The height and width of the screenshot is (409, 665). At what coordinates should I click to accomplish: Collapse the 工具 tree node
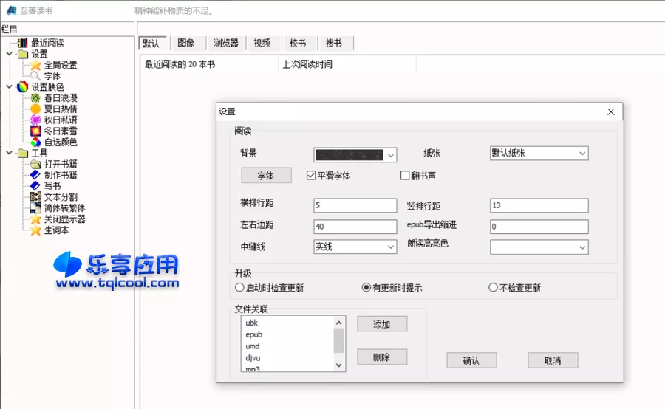tap(10, 153)
